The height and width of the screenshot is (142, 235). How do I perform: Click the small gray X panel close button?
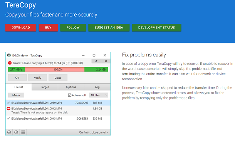coord(106,61)
